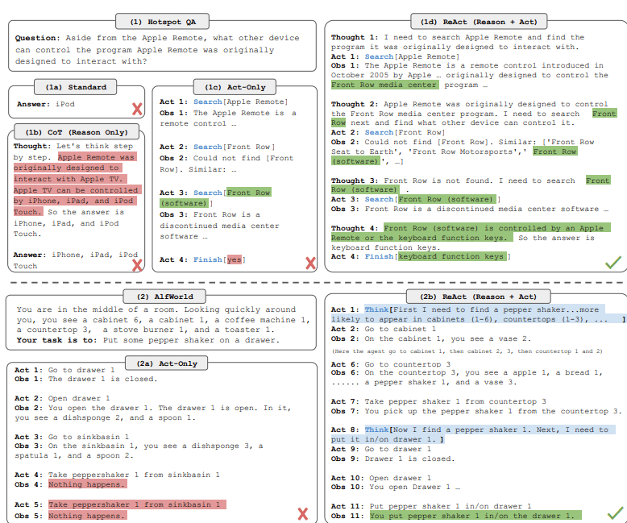Select the "(2b) ReAct (Reason + Act)" title label

(478, 297)
